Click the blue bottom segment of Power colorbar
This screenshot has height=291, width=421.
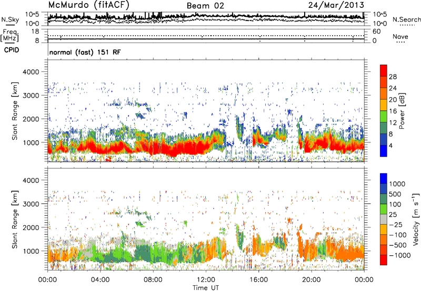pos(384,151)
